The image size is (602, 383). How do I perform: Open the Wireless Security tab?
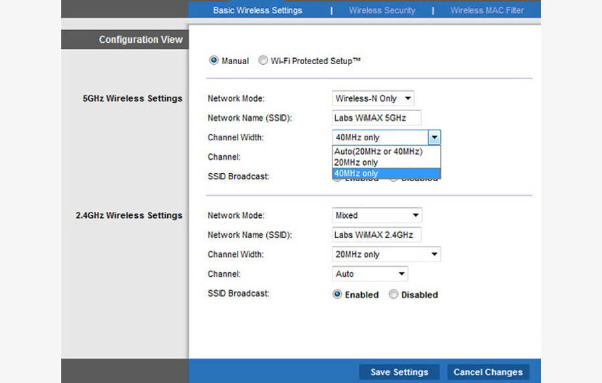click(382, 10)
